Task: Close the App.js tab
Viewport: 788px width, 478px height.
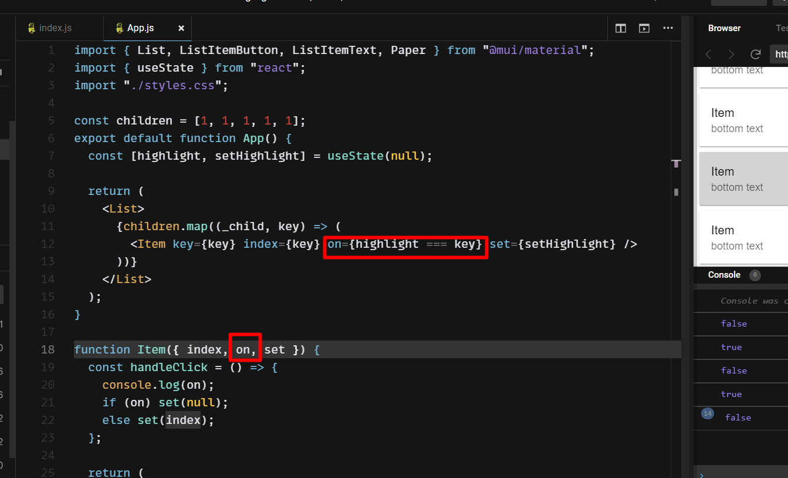Action: point(181,28)
